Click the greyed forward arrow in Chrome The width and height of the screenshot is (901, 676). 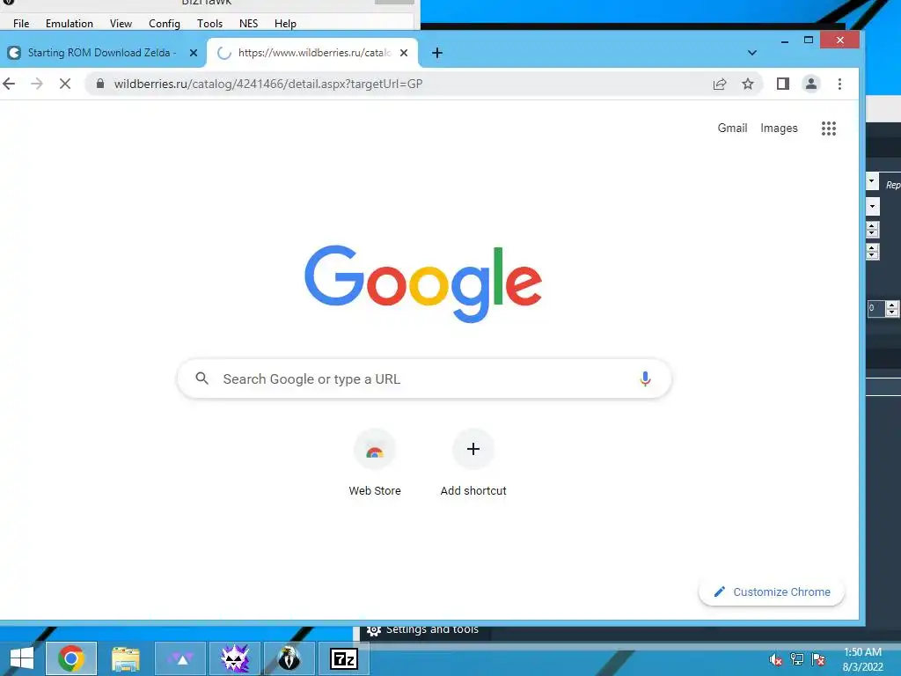click(x=37, y=84)
